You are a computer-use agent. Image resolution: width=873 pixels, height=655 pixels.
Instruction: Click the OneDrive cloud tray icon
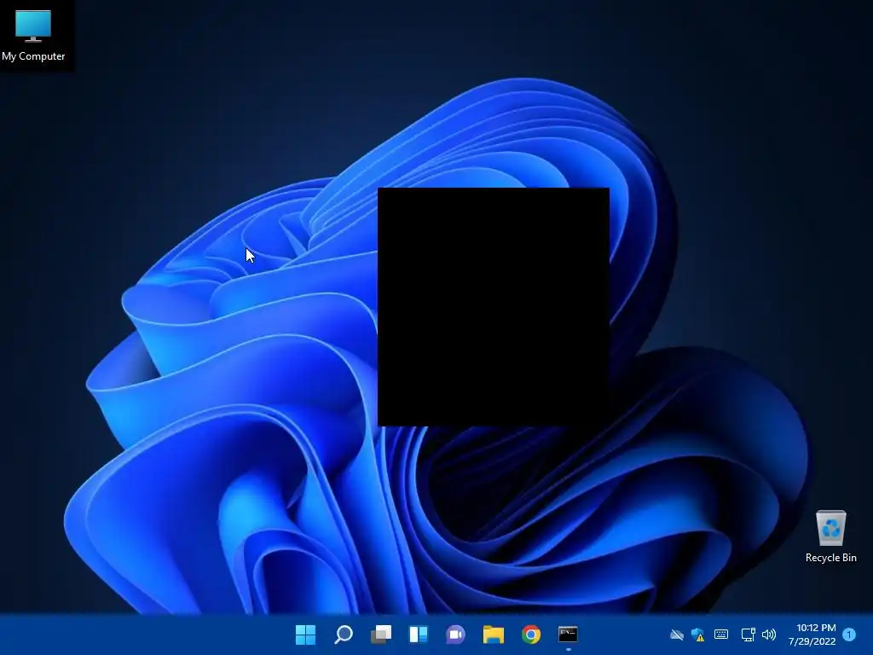676,635
